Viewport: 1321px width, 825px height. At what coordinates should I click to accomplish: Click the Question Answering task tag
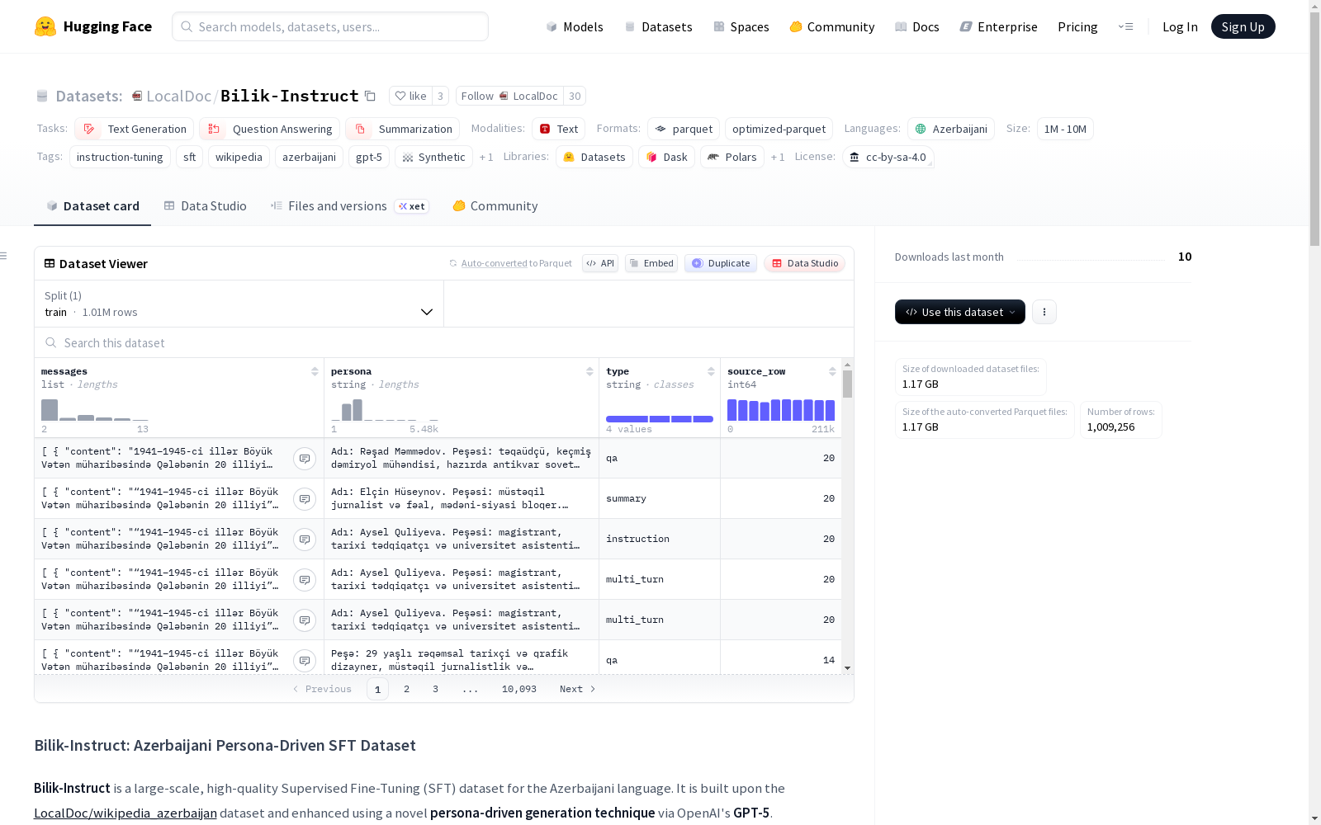[x=270, y=129]
